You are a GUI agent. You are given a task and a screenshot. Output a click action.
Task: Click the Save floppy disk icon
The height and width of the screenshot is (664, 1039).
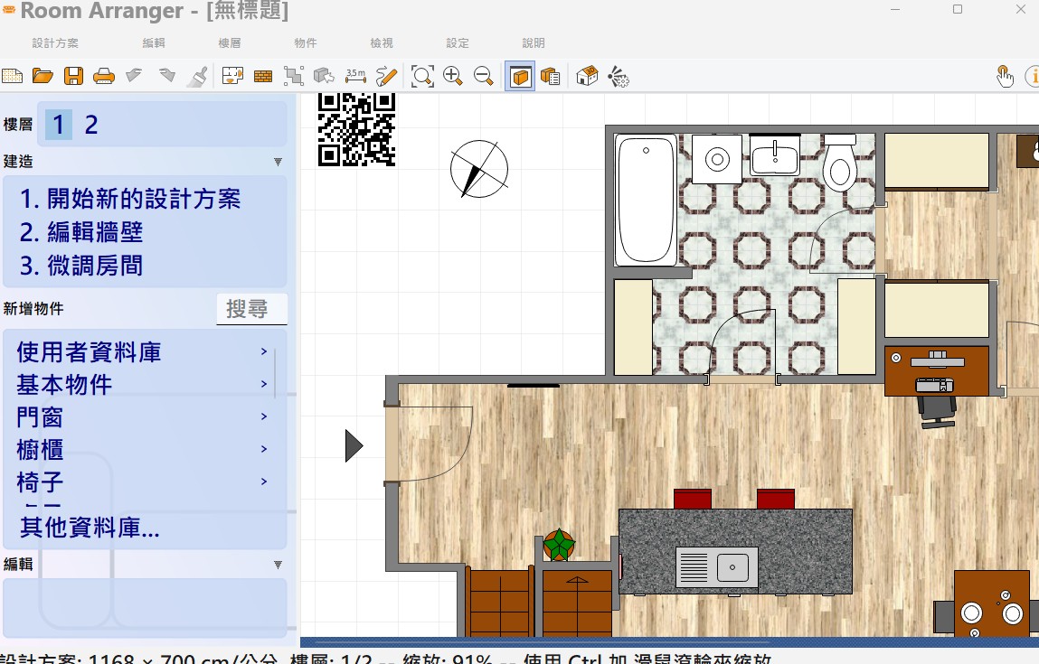(73, 77)
